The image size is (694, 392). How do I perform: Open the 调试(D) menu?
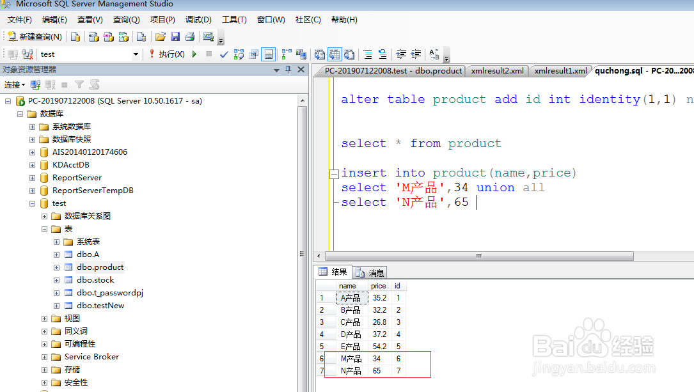click(198, 19)
